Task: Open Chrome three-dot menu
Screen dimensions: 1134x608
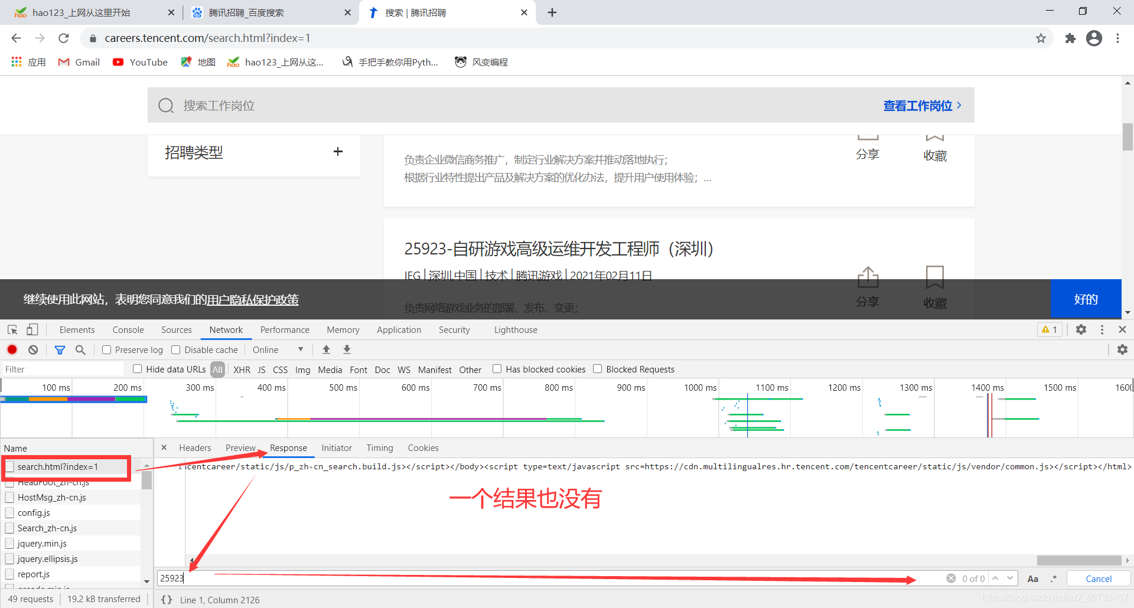Action: point(1117,38)
